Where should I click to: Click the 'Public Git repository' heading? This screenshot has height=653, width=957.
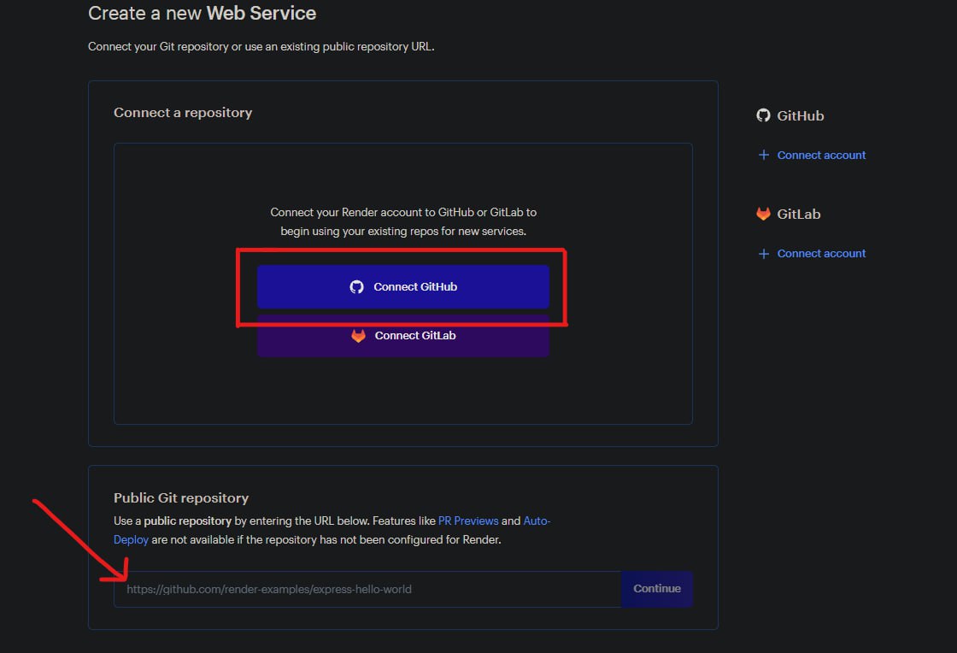(180, 498)
